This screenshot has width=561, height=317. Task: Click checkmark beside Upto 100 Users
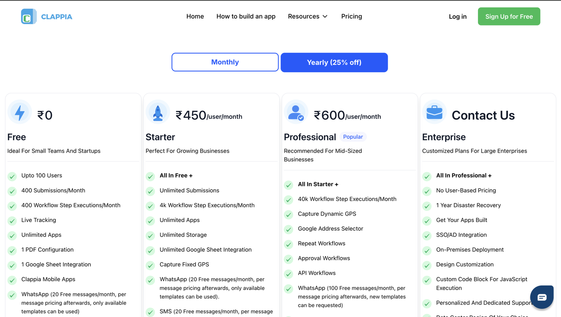click(x=12, y=176)
